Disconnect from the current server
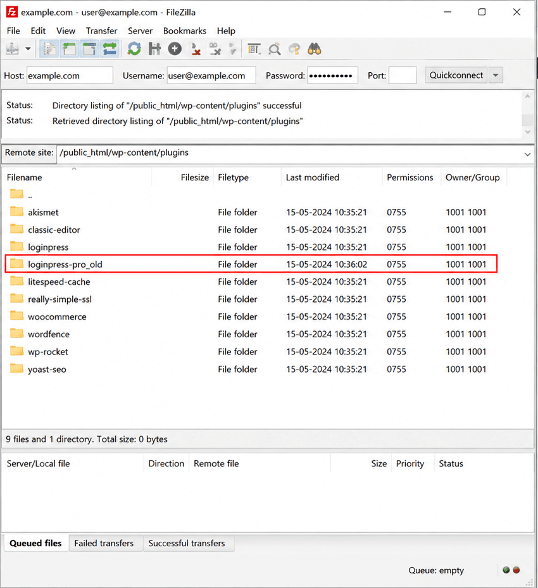This screenshot has height=588, width=538. click(x=196, y=49)
